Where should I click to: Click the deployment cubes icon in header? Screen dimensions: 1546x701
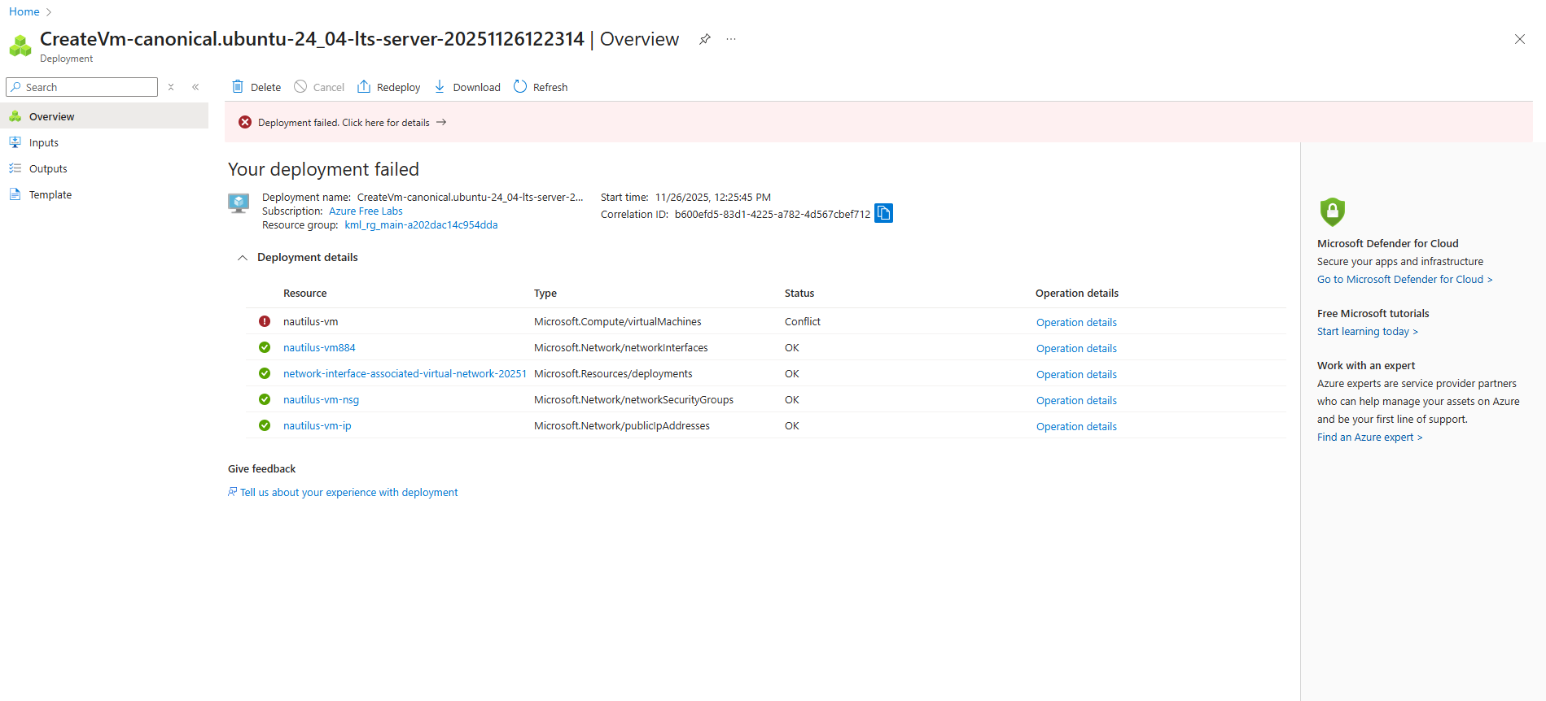point(20,46)
